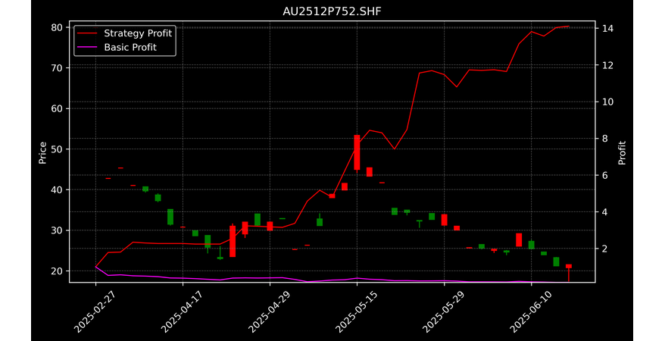
Task: Click the 4 tick on the Profit axis
Action: [x=604, y=211]
